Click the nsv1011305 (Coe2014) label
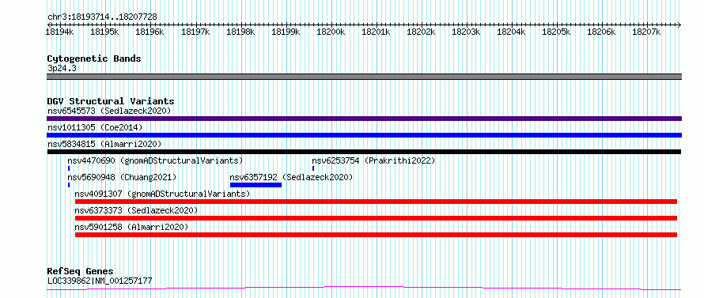The image size is (704, 298). [x=95, y=127]
